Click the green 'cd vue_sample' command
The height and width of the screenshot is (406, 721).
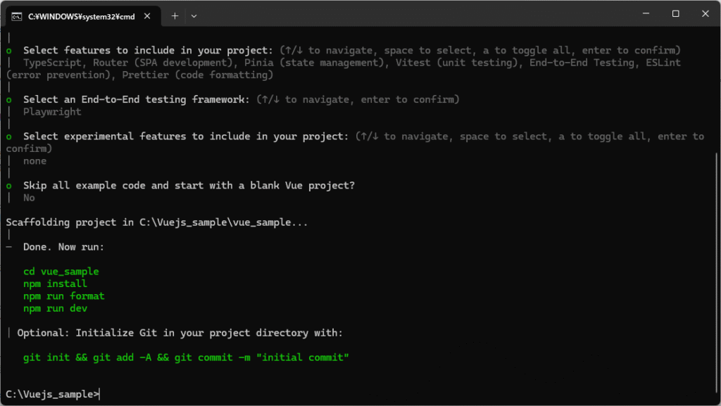pyautogui.click(x=61, y=272)
